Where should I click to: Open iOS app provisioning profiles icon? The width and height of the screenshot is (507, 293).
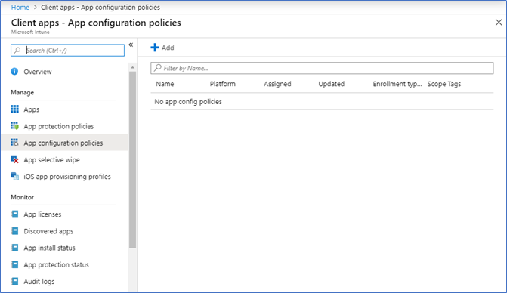(x=14, y=177)
